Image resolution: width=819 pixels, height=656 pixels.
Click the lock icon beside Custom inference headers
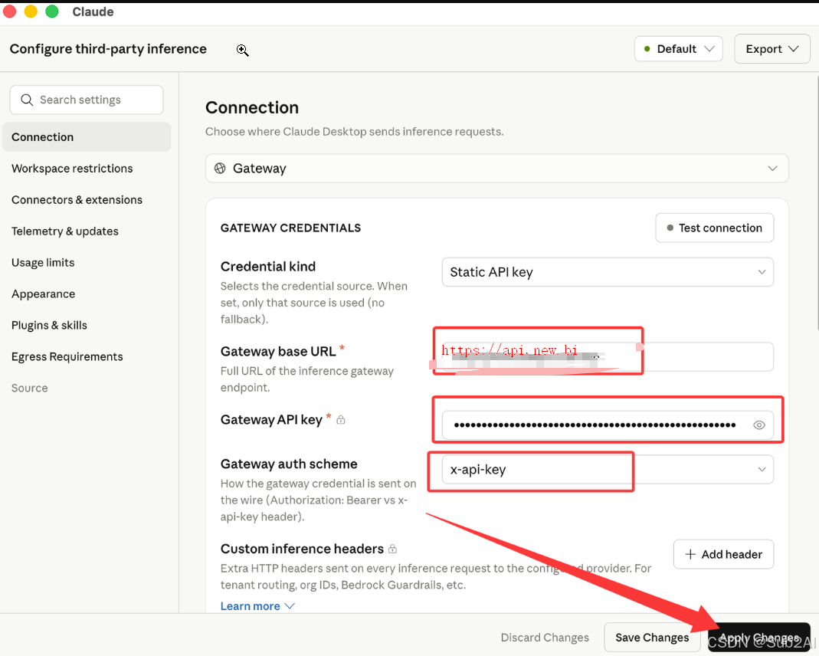pyautogui.click(x=392, y=549)
